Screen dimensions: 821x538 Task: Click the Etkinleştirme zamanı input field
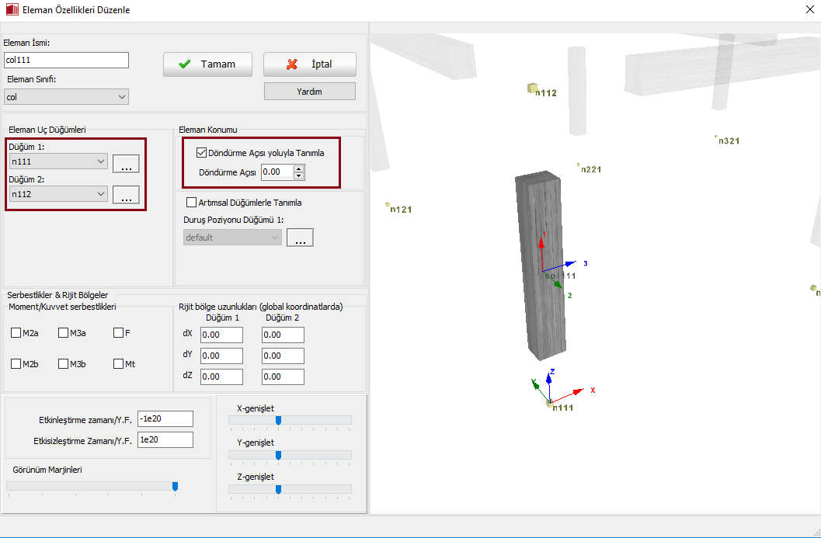coord(165,419)
